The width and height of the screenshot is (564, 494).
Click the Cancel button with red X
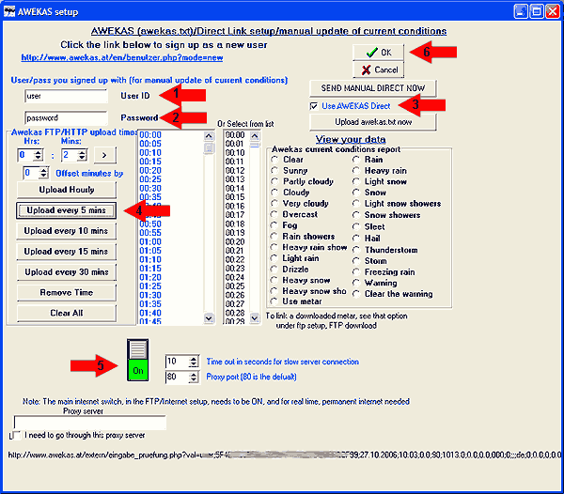pyautogui.click(x=378, y=69)
